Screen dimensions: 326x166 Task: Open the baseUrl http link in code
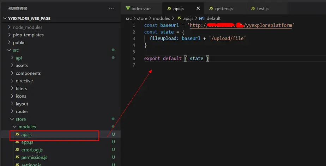pyautogui.click(x=241, y=26)
